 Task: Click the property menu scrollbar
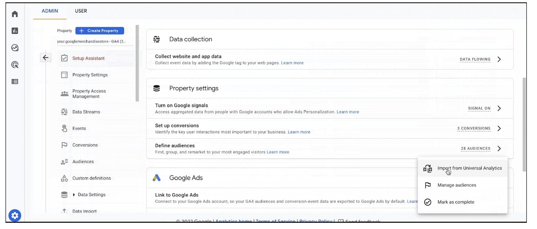137,63
